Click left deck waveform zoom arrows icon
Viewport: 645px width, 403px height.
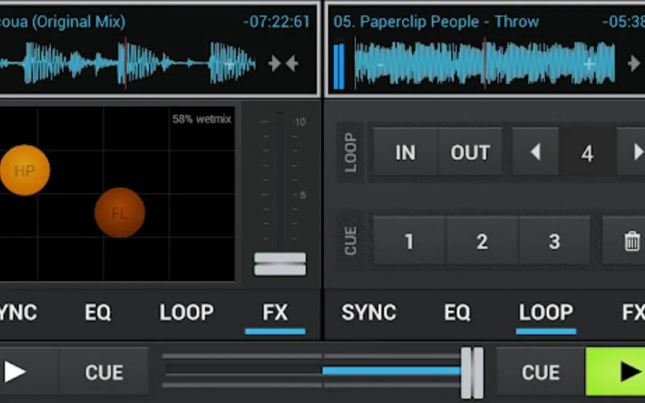pyautogui.click(x=283, y=64)
